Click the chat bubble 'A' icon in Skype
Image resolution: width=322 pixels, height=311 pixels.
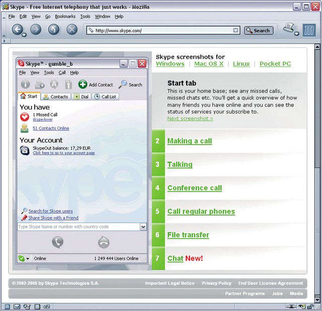[54, 84]
